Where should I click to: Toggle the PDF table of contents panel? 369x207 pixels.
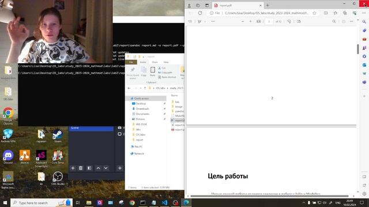click(190, 21)
